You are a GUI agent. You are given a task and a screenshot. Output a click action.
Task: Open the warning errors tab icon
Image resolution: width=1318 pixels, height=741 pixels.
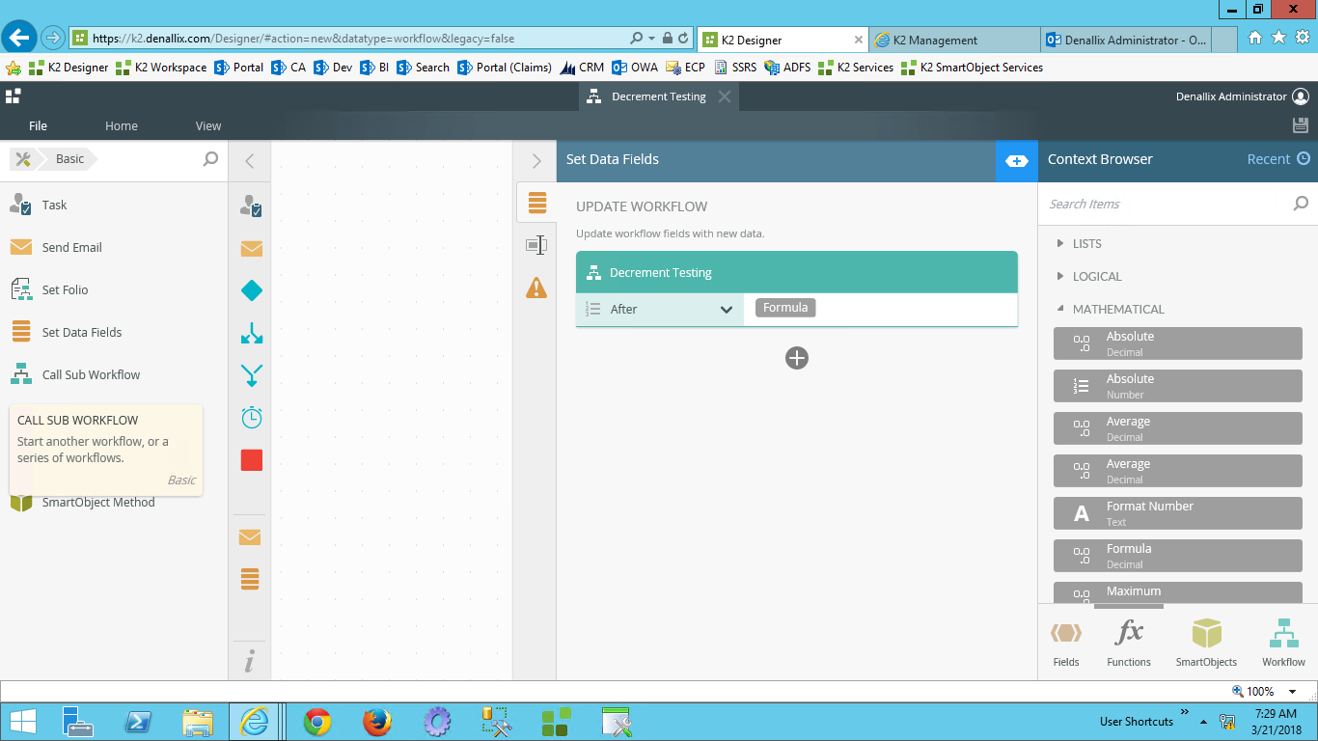[536, 288]
